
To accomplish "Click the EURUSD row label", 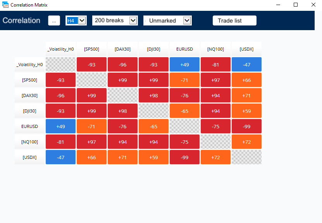I will tap(29, 126).
